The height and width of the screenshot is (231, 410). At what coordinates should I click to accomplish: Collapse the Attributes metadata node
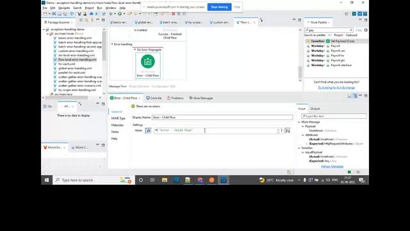303,135
